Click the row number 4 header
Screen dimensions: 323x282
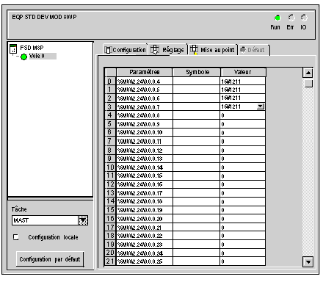(x=110, y=115)
